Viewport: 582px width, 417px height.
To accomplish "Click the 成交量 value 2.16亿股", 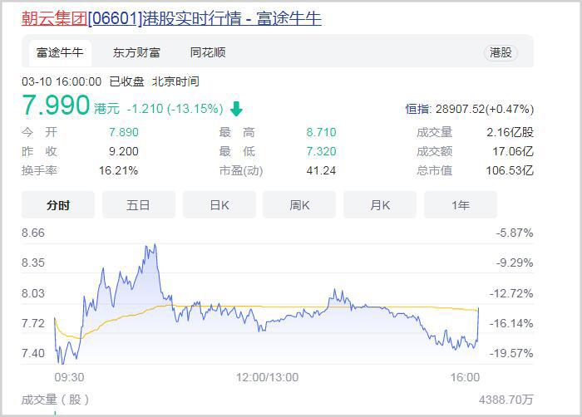I will [x=510, y=132].
